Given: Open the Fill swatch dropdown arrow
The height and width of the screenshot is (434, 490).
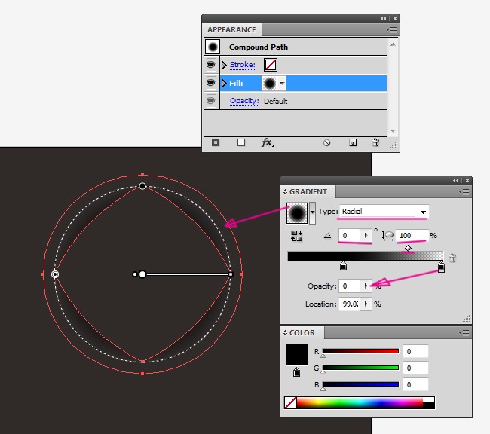Looking at the screenshot, I should click(x=282, y=83).
